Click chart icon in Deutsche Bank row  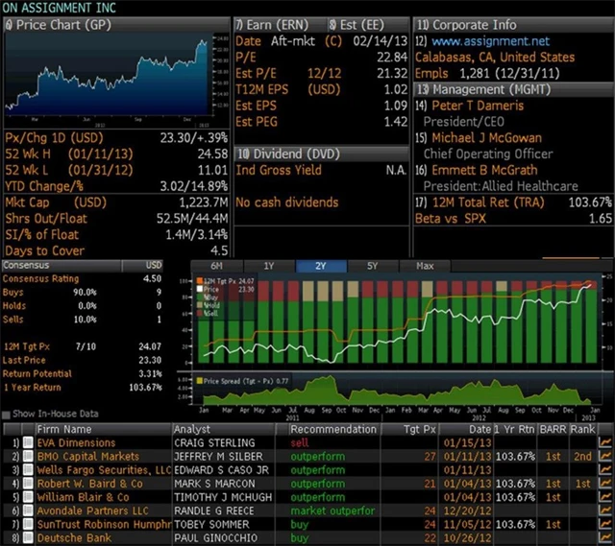click(x=605, y=538)
